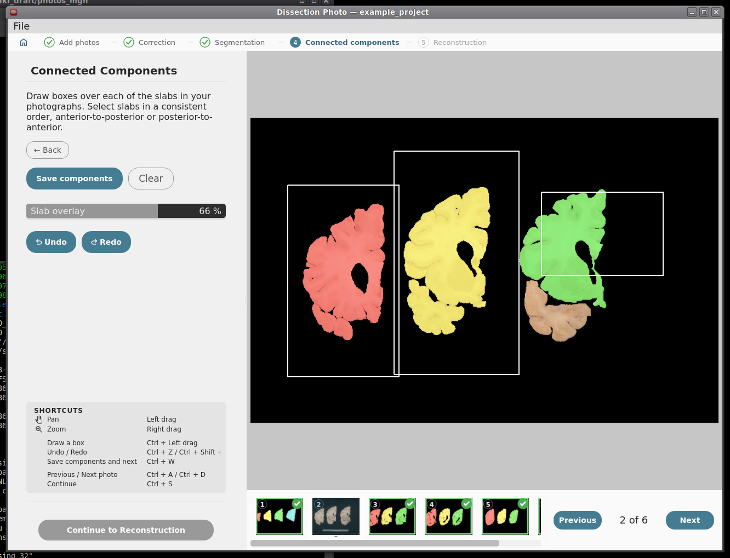The width and height of the screenshot is (730, 558).
Task: Adjust the Slab overlay slider
Action: pyautogui.click(x=126, y=211)
